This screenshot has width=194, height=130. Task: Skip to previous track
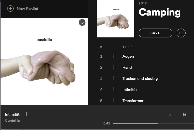pos(185,115)
